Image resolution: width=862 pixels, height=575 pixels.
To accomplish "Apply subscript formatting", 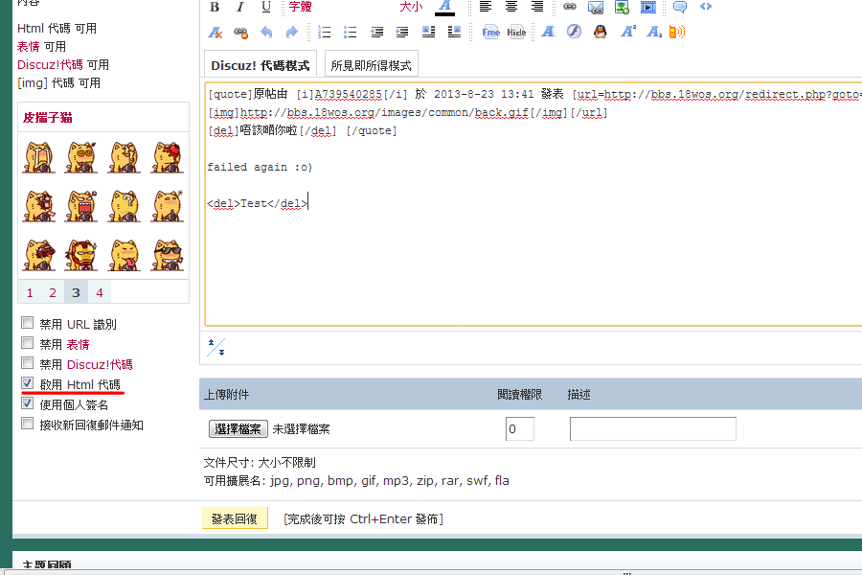I will click(x=653, y=32).
